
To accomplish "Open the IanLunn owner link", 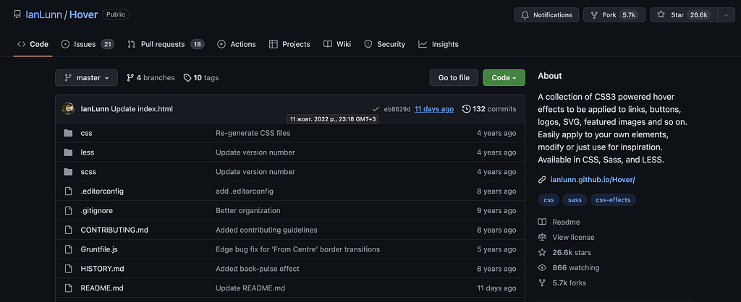I will [x=44, y=14].
